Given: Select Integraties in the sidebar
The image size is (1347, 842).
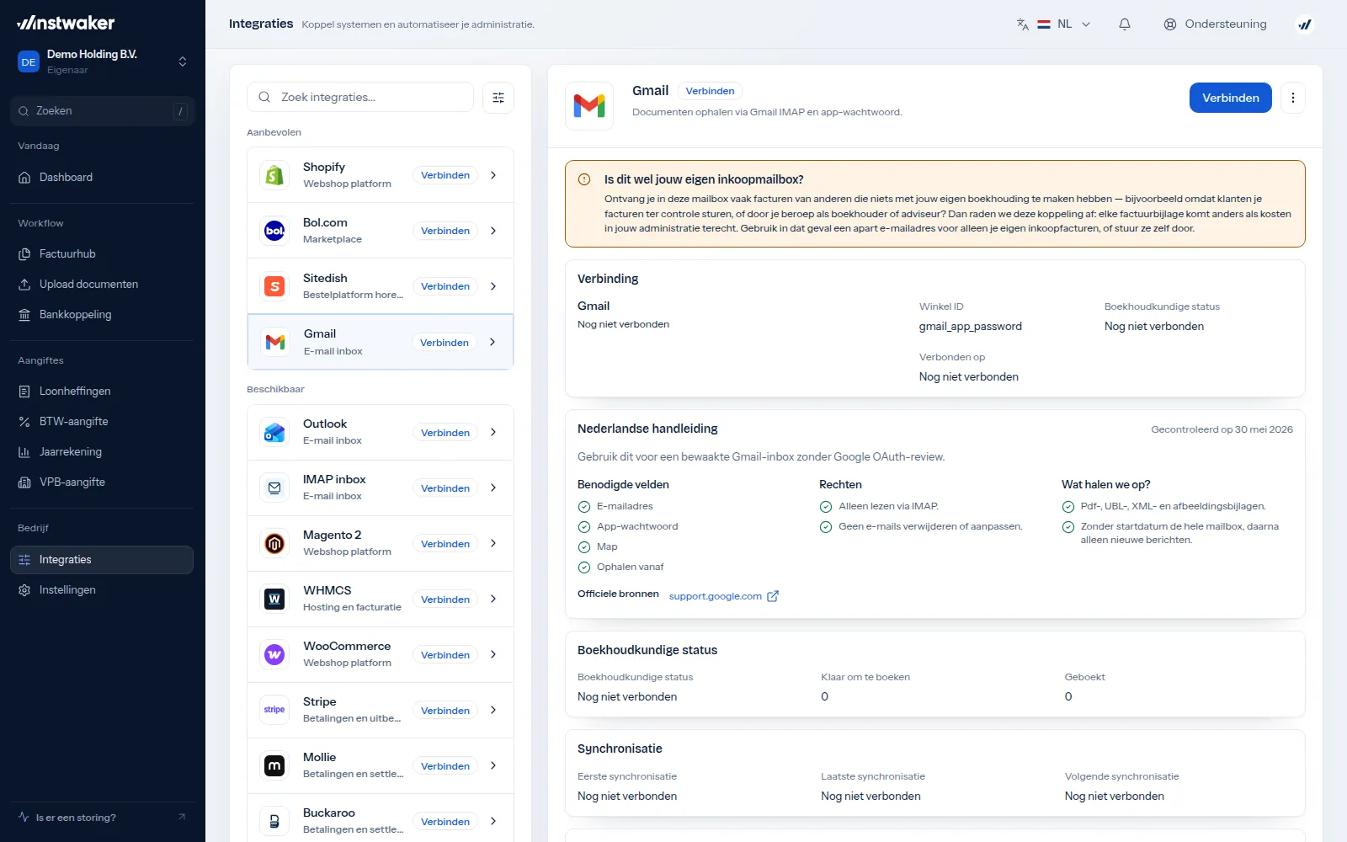Looking at the screenshot, I should 102,560.
